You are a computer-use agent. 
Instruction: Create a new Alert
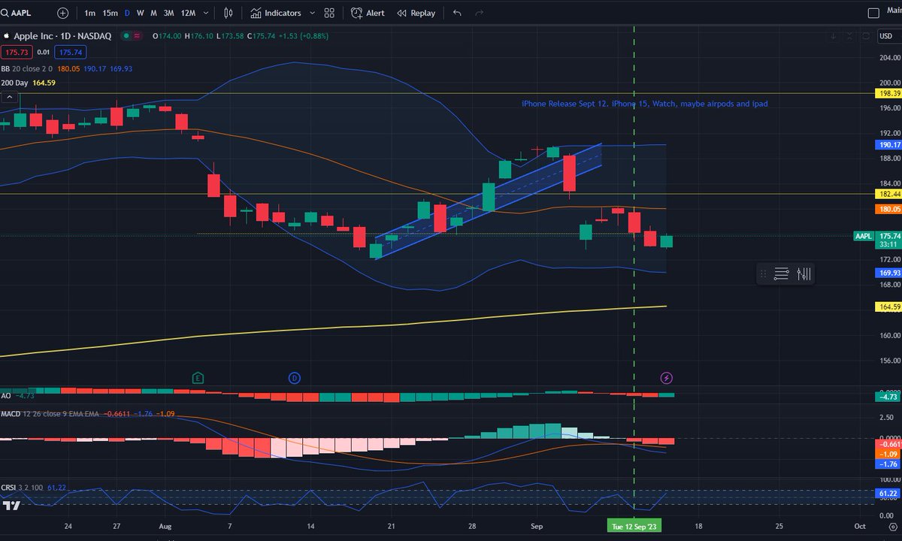(x=368, y=13)
